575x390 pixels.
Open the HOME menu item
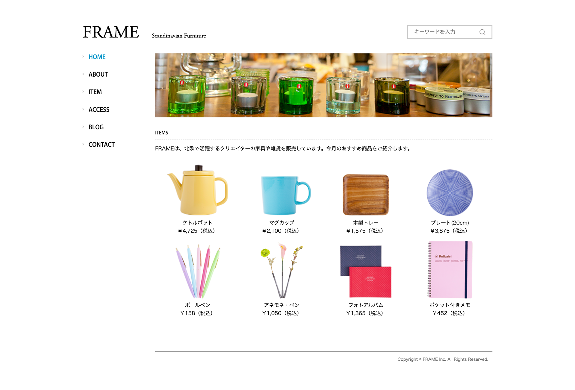click(97, 57)
